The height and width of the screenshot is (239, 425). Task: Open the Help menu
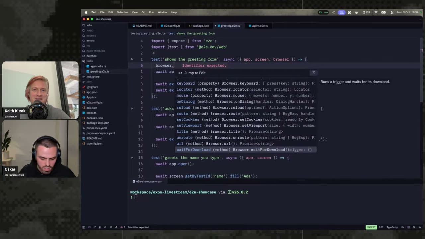pyautogui.click(x=174, y=12)
